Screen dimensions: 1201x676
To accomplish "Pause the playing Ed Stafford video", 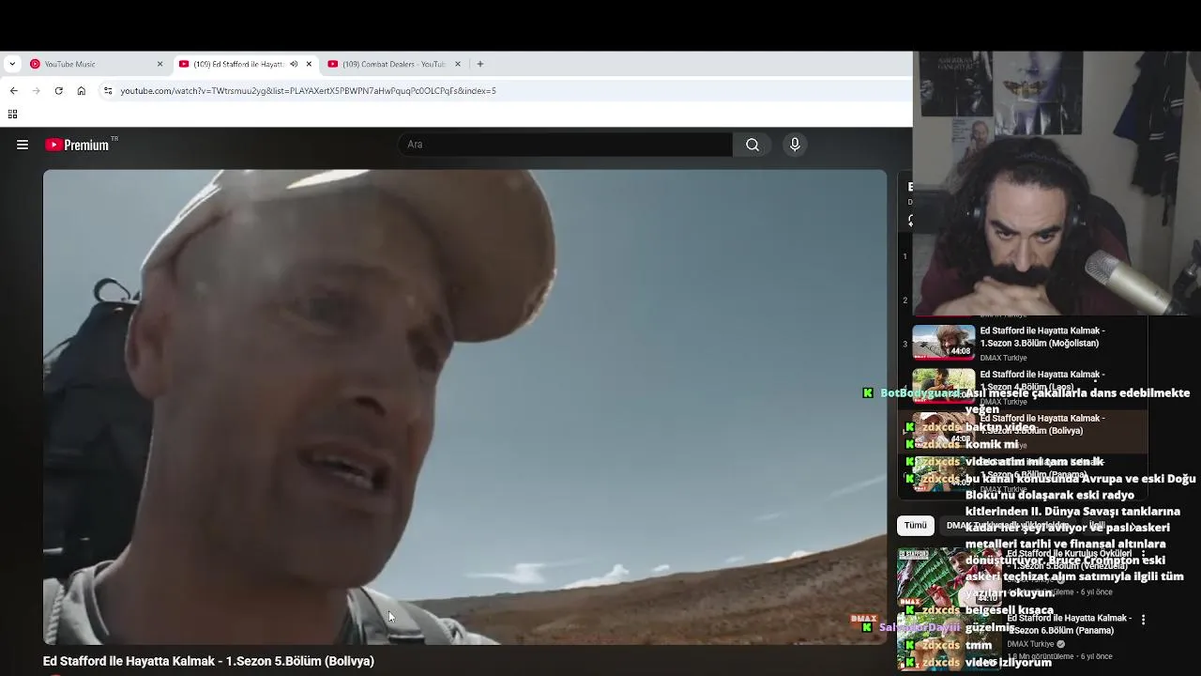I will point(464,407).
